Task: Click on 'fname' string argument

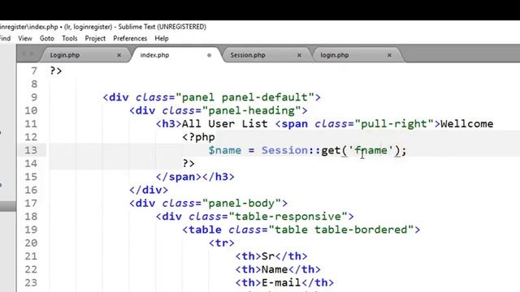Action: (370, 150)
